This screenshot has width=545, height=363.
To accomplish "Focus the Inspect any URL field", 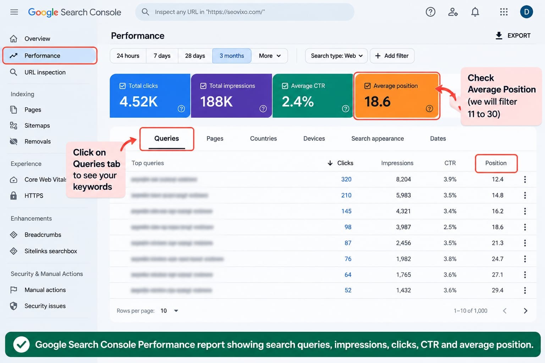I will 245,12.
